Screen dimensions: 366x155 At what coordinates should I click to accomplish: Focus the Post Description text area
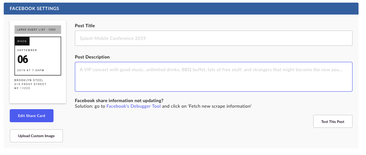[213, 77]
